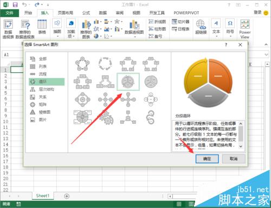This screenshot has height=208, width=271.
Task: Insert a pie chart from ribbon
Action: 96,36
